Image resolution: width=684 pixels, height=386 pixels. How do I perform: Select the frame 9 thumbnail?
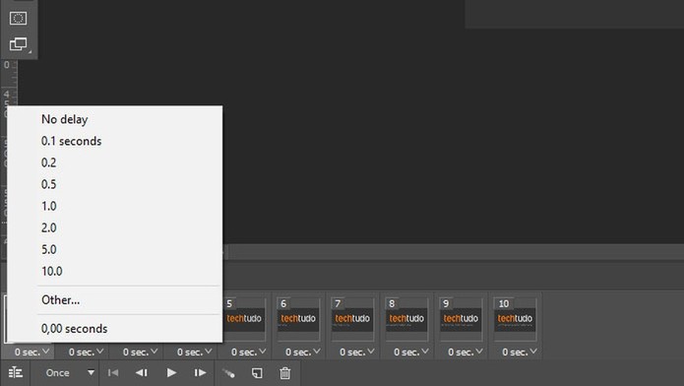point(461,319)
